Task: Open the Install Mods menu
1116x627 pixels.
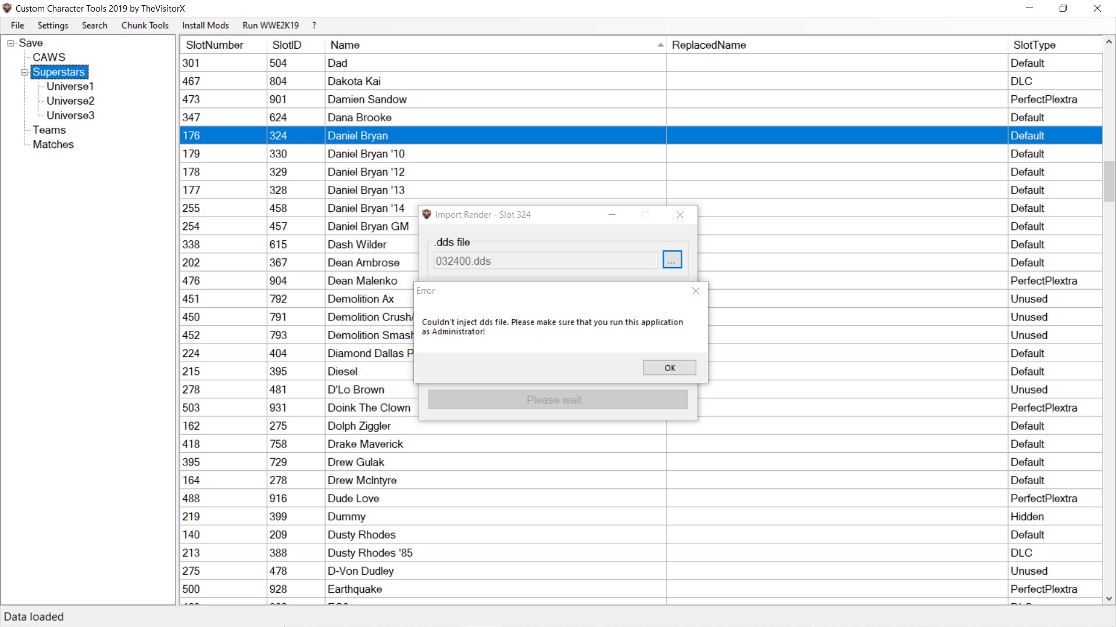Action: [x=205, y=26]
